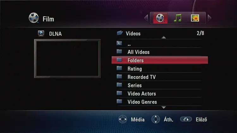Click the Előző return button icon
Screen dimensions: 237x133
[186, 119]
